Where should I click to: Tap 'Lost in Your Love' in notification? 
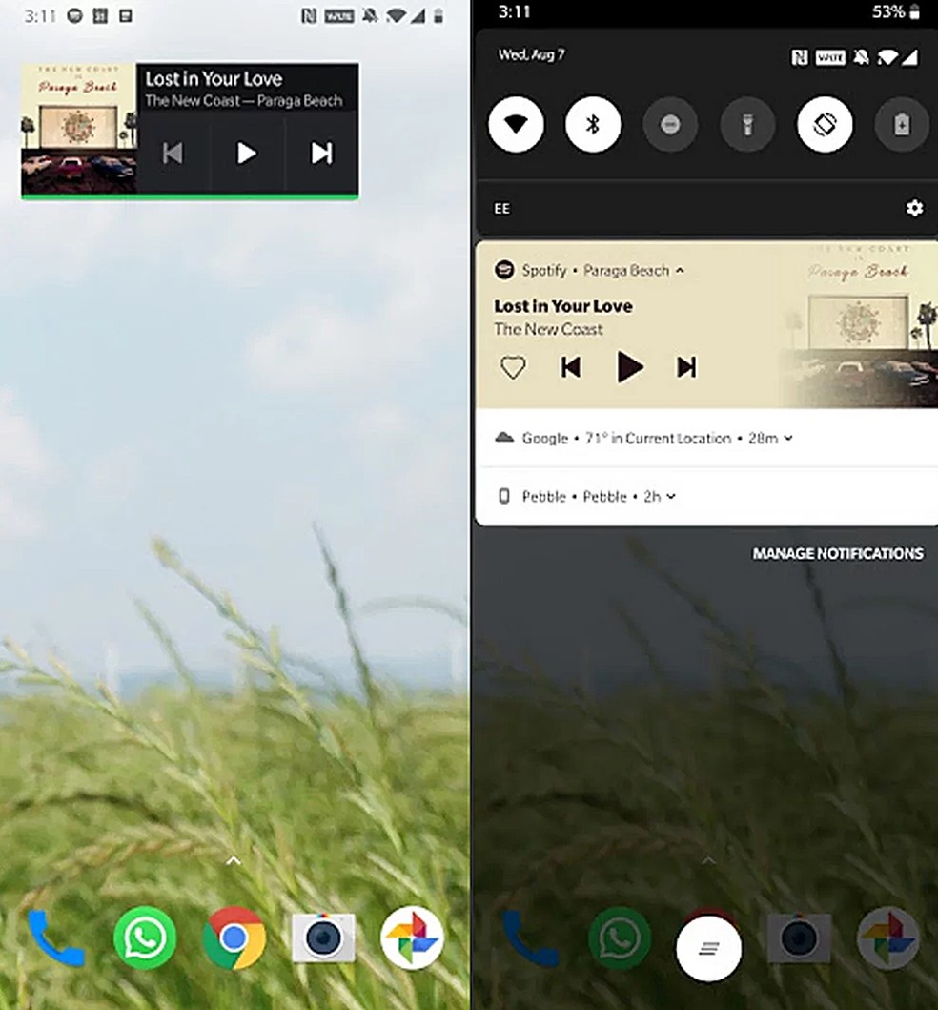pos(563,306)
